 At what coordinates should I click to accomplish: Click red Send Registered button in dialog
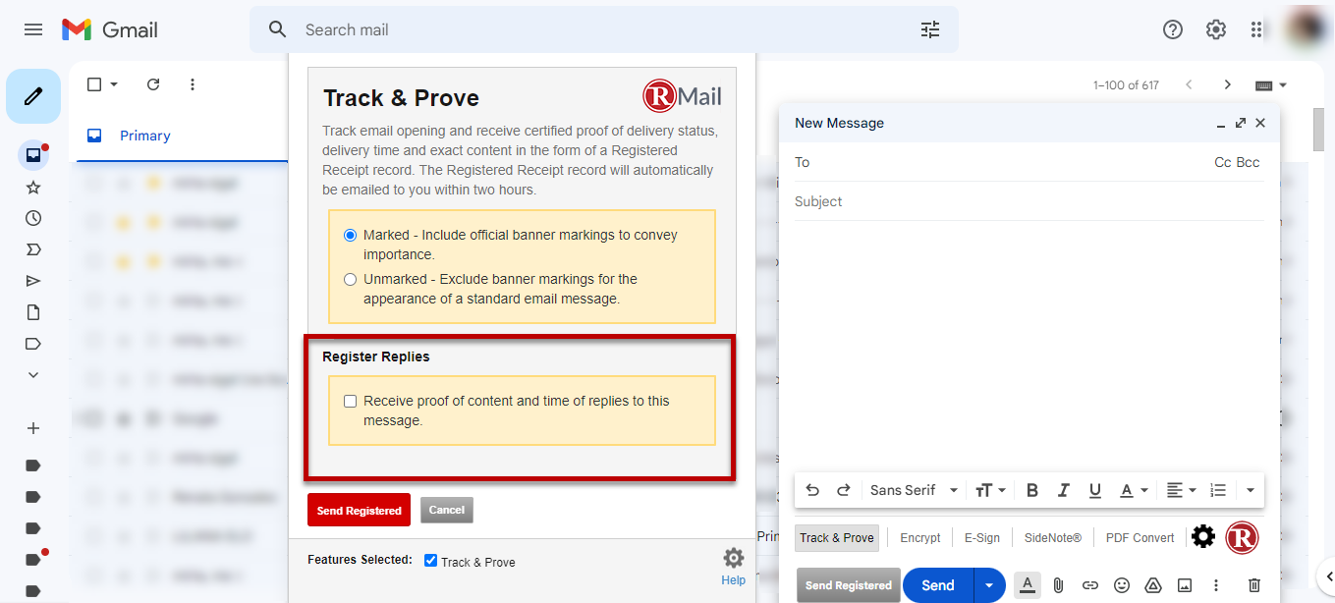coord(359,510)
